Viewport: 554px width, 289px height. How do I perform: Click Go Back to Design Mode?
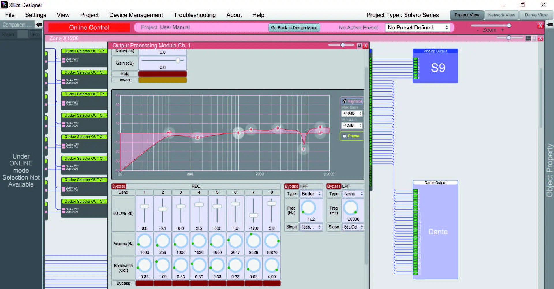(x=294, y=28)
